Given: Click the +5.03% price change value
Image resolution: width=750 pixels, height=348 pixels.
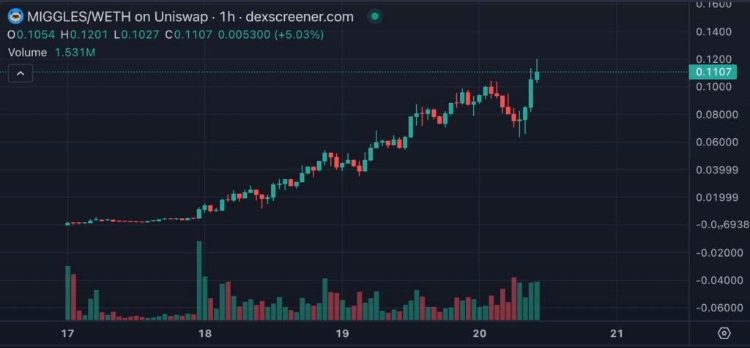Looking at the screenshot, I should click(x=297, y=34).
